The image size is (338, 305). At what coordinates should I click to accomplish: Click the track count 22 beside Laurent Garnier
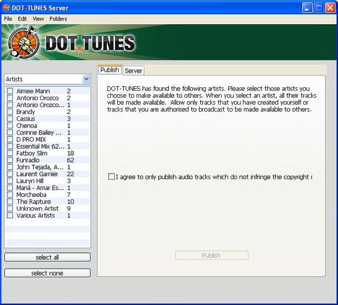pyautogui.click(x=71, y=174)
